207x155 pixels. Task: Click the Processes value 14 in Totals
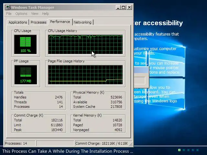[61, 107]
